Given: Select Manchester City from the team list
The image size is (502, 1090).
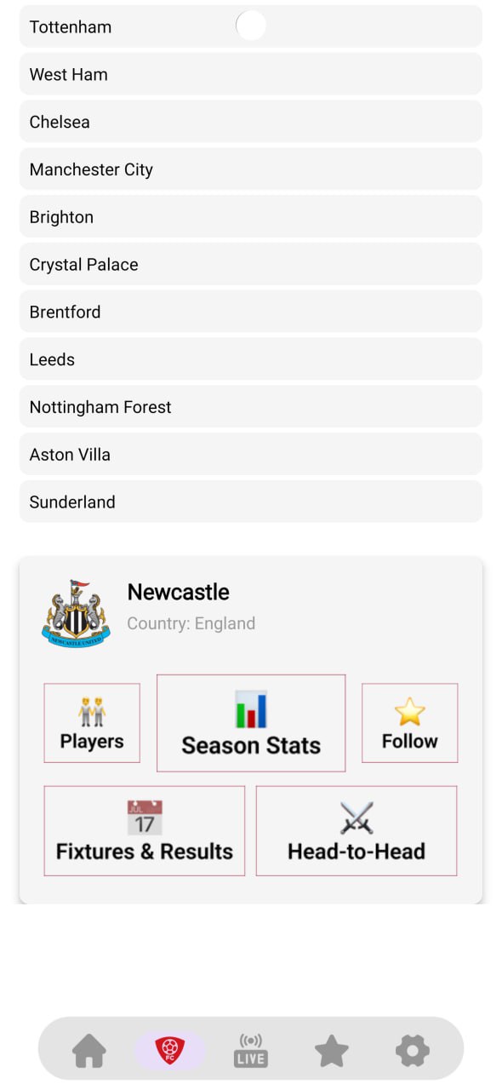Looking at the screenshot, I should (250, 169).
